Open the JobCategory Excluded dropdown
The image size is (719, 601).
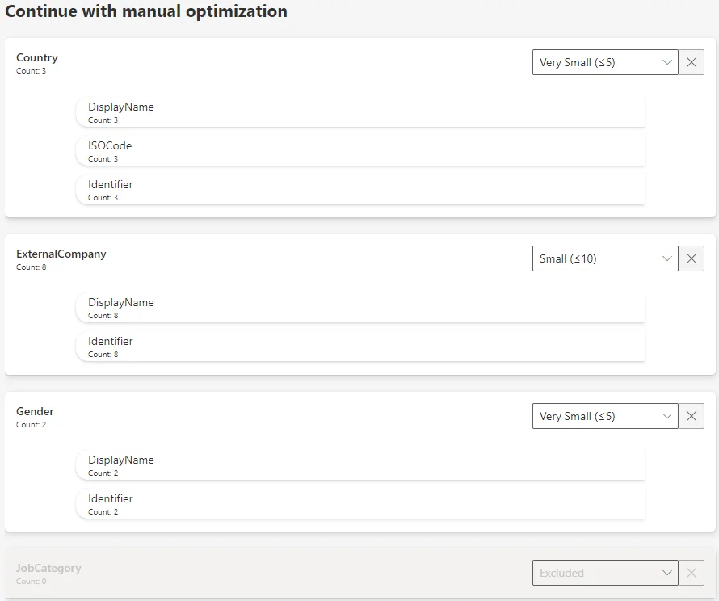605,573
